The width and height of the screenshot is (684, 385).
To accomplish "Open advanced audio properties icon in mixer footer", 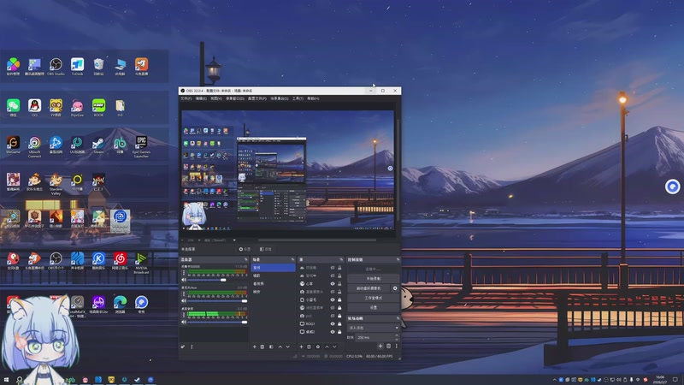I will (183, 346).
